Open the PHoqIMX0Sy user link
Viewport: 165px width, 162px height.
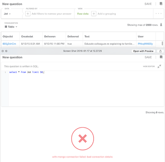point(145,44)
